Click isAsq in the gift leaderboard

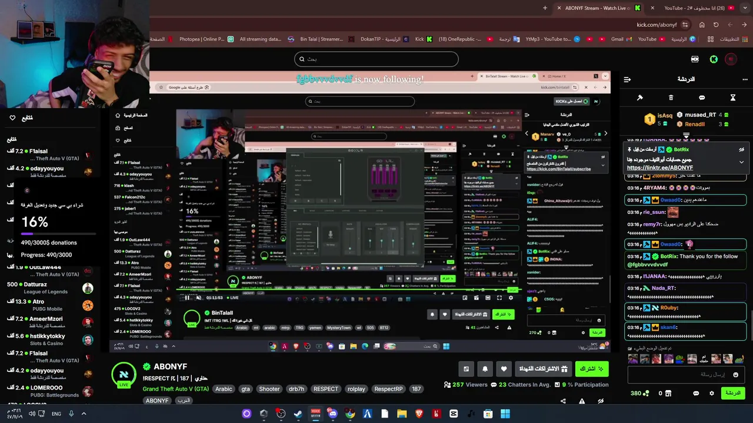665,116
